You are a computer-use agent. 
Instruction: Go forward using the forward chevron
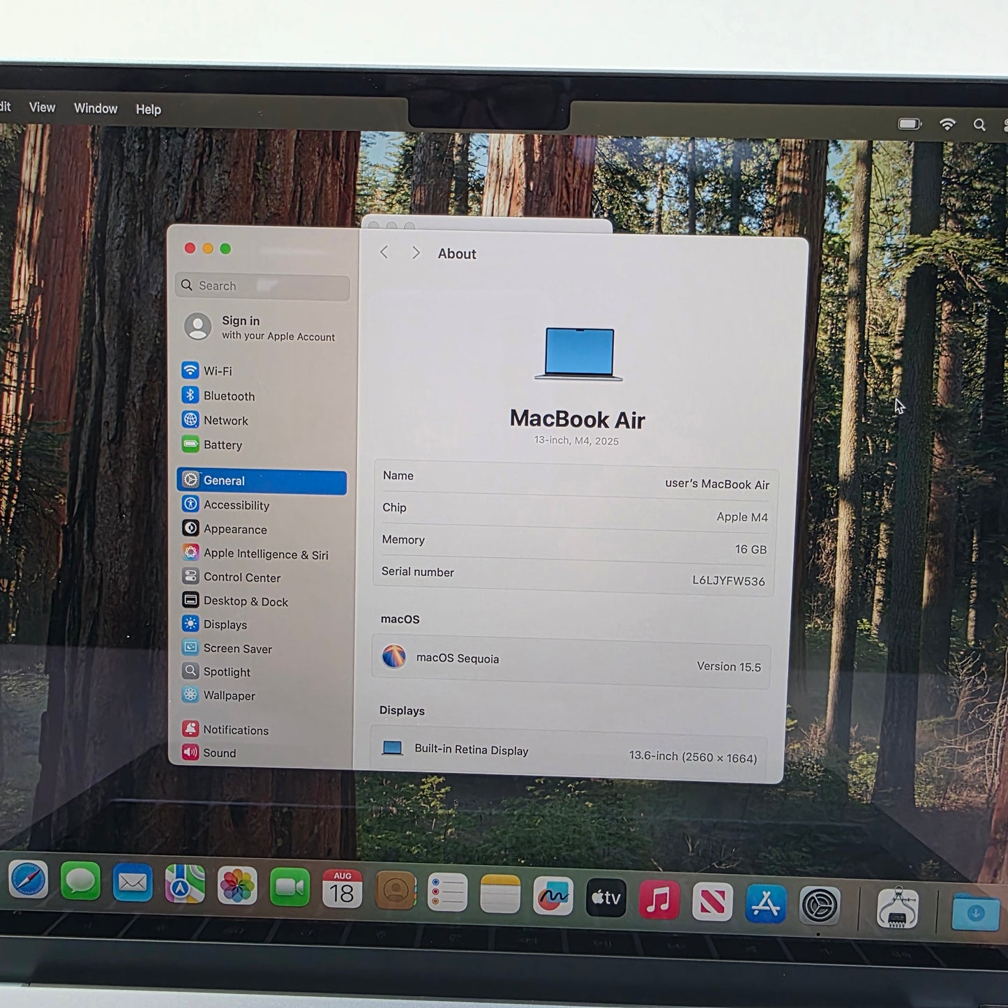(x=416, y=253)
